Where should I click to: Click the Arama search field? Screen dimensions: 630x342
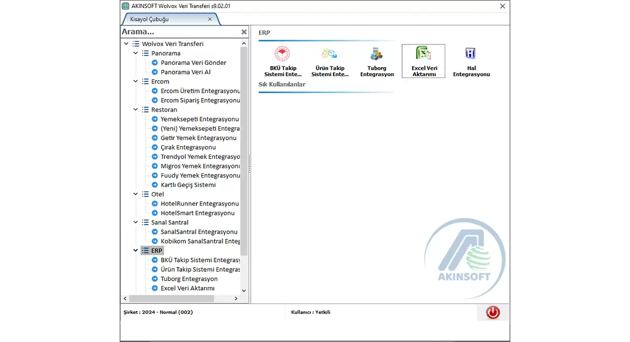178,32
